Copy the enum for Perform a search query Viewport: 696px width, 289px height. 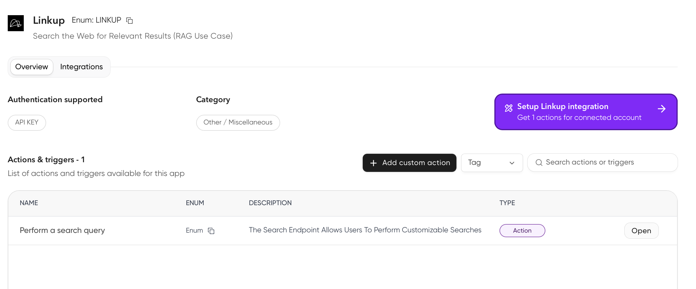(x=211, y=231)
